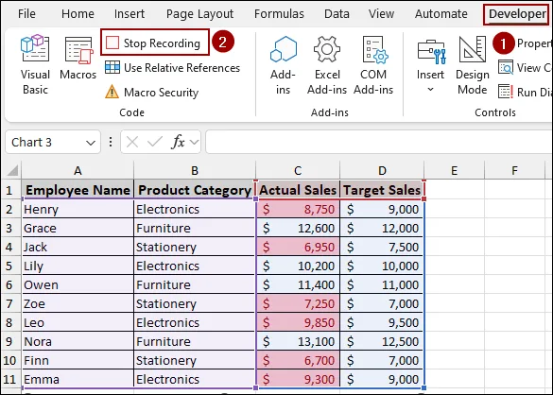
Task: Switch to the Automate tab
Action: 441,14
